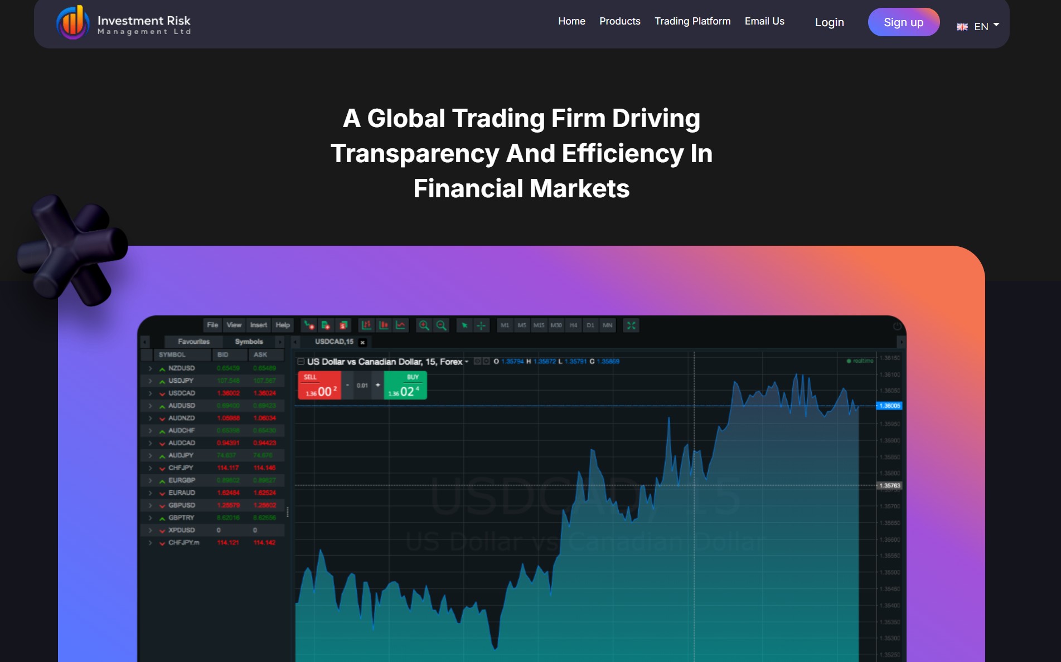Viewport: 1061px width, 662px height.
Task: Click the fullscreen expand chart icon
Action: click(x=631, y=325)
